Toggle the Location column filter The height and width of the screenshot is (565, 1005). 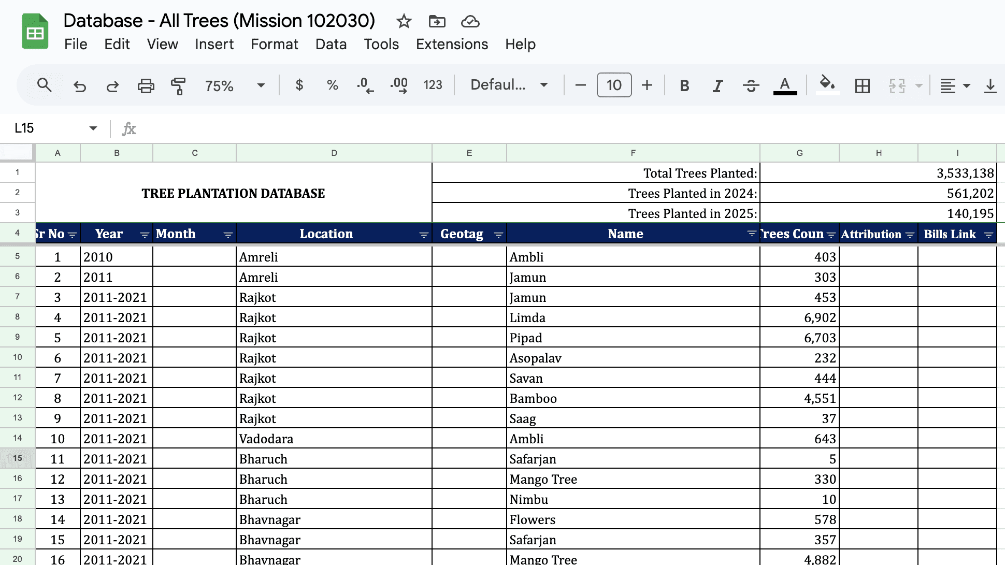click(423, 235)
